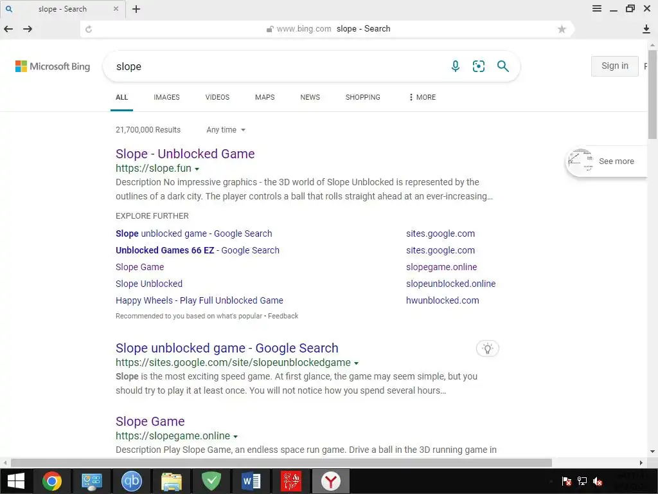Viewport: 658px width, 494px height.
Task: Click in the Bing search box
Action: 277,66
